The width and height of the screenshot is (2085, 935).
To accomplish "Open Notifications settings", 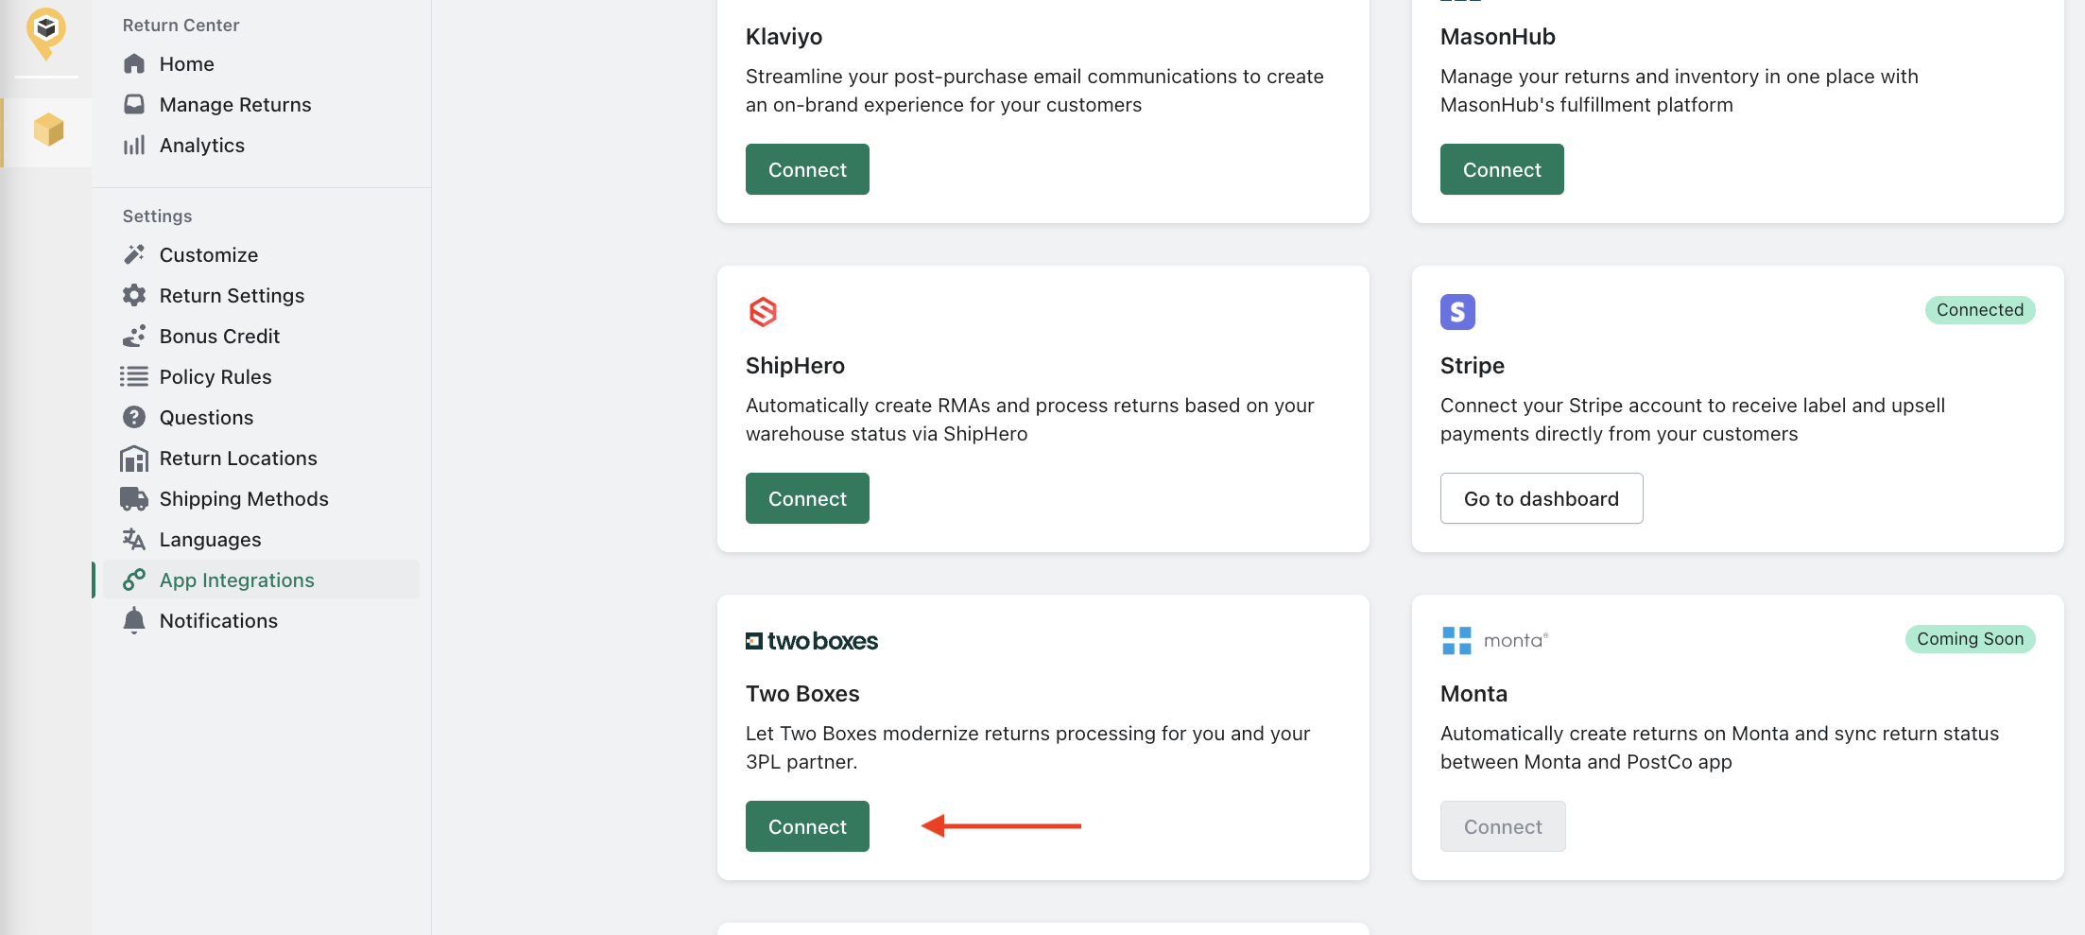I will tap(218, 621).
